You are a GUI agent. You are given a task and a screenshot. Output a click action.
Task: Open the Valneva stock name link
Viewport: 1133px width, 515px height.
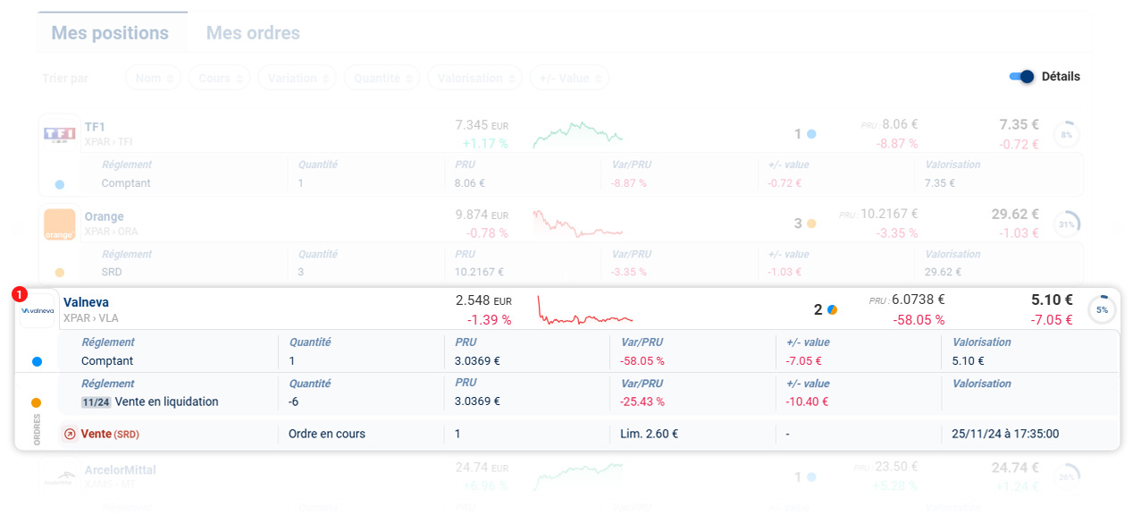click(86, 302)
